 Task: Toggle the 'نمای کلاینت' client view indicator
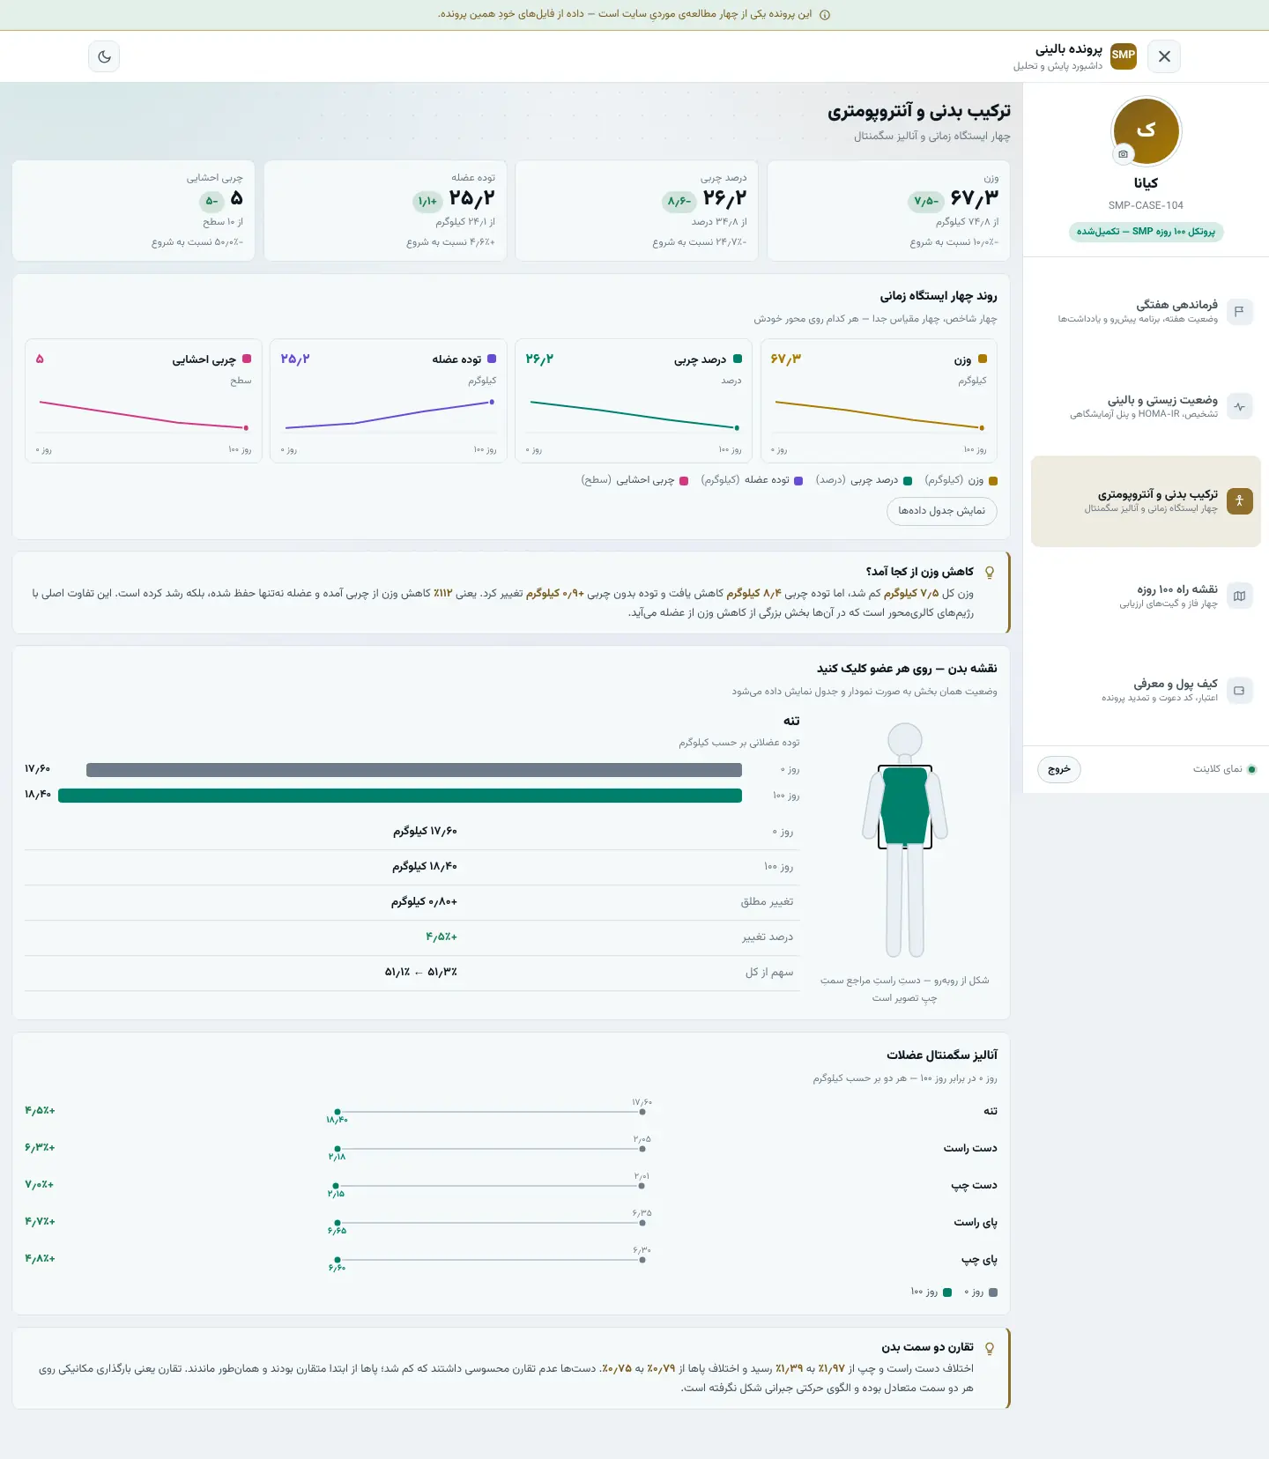click(x=1225, y=769)
